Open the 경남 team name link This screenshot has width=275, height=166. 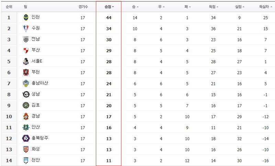36,116
